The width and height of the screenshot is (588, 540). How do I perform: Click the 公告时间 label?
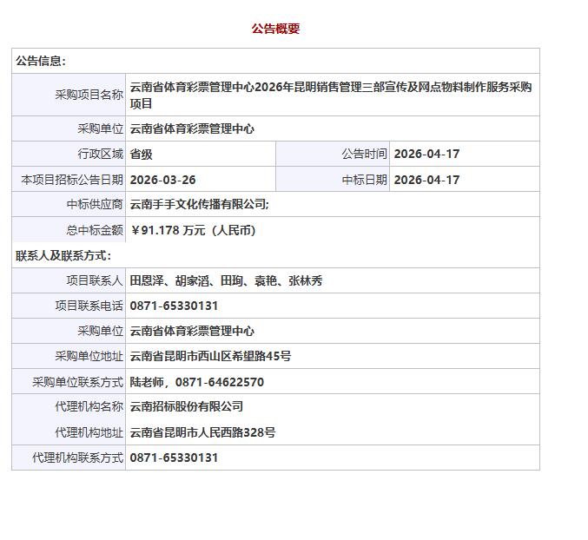point(364,154)
